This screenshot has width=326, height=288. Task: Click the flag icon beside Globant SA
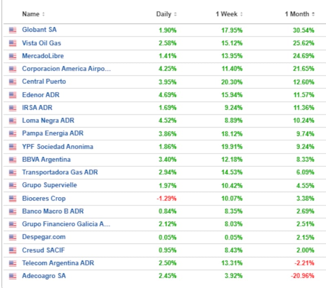[x=13, y=30]
